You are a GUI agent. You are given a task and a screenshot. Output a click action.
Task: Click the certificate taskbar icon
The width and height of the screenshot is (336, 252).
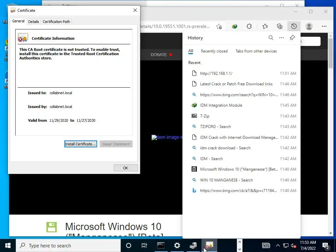(x=209, y=245)
